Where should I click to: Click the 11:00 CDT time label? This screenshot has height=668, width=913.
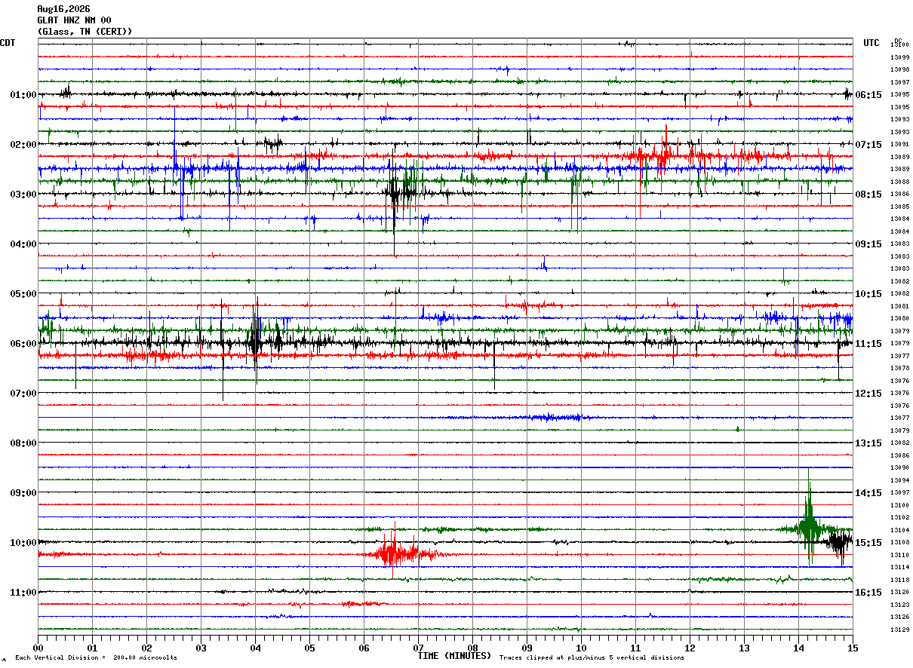point(23,593)
